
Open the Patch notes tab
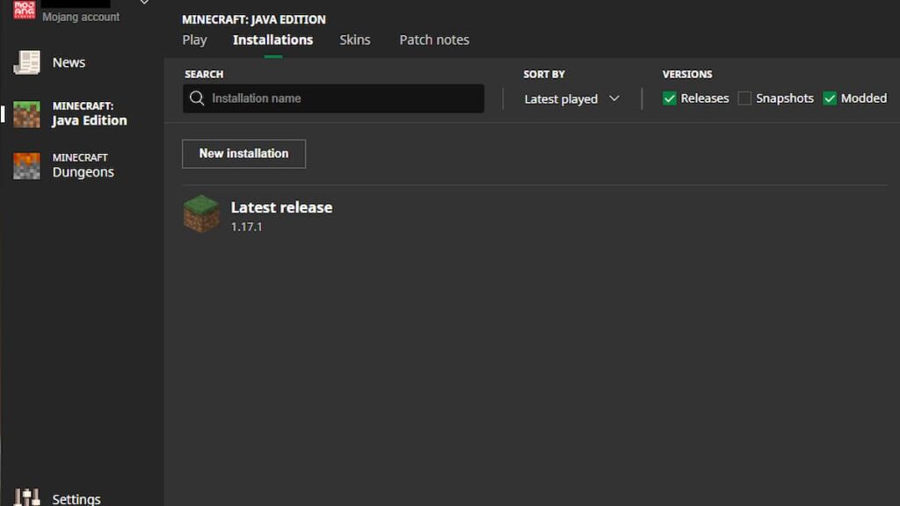433,40
